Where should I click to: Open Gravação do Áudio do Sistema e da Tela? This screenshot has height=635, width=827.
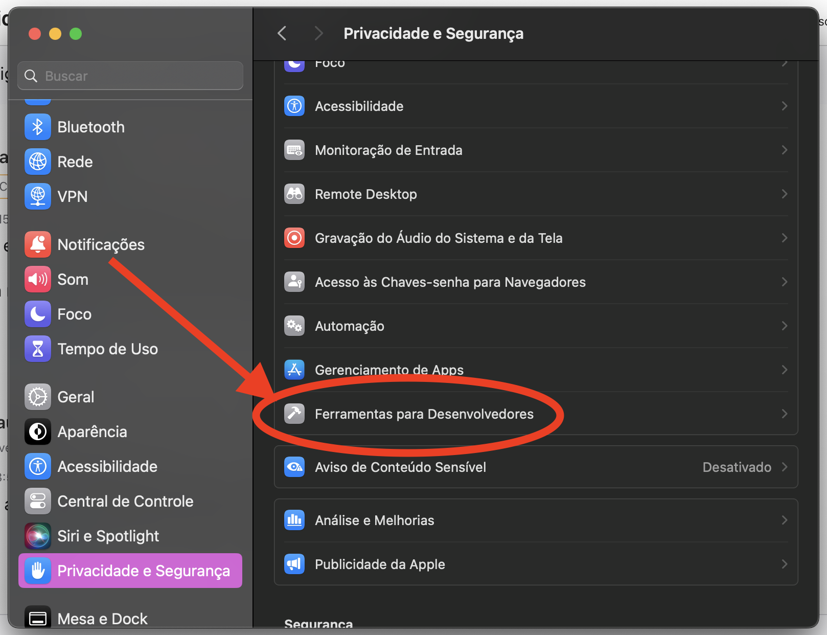pos(439,238)
